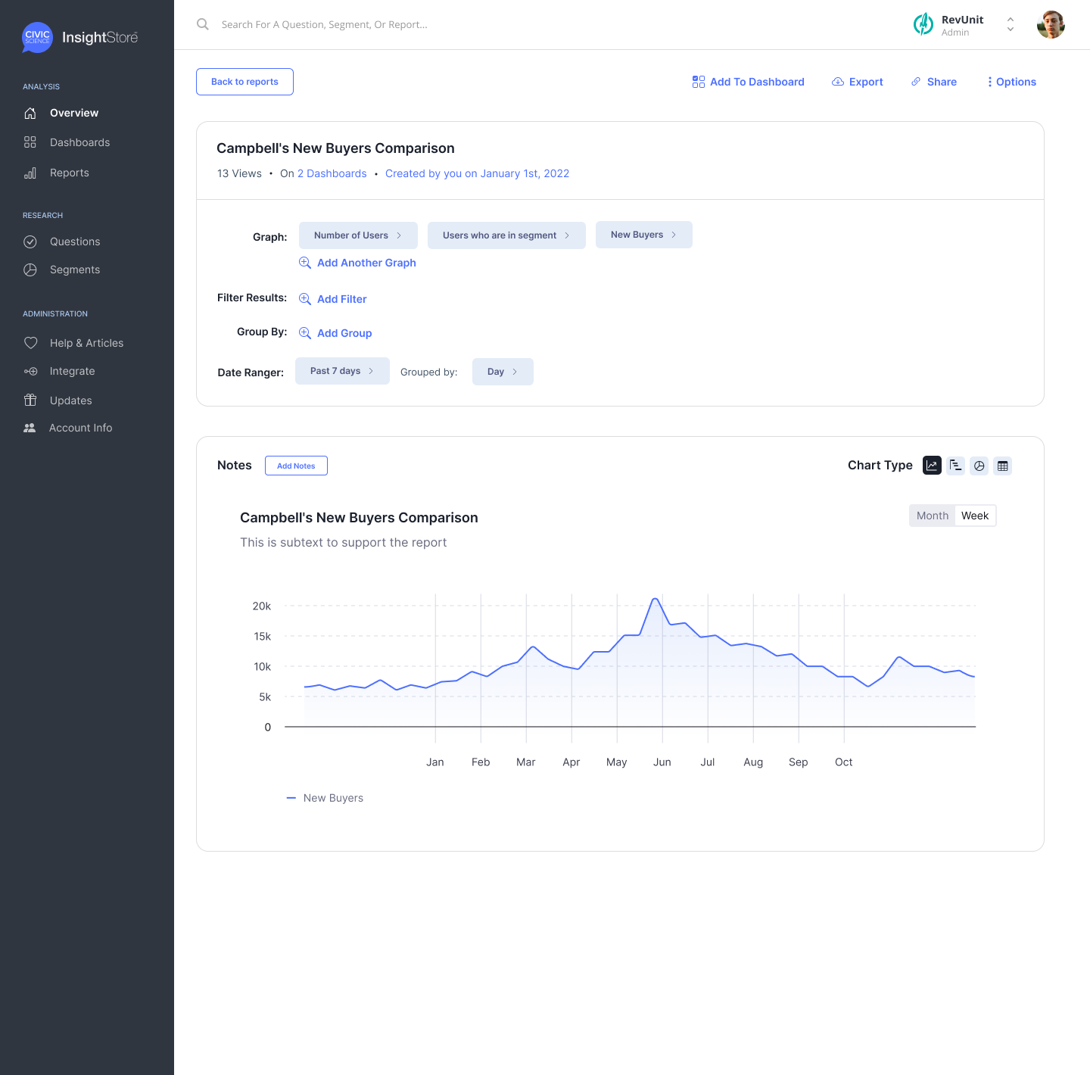The height and width of the screenshot is (1075, 1090).
Task: Select the line chart type icon
Action: [x=932, y=466]
